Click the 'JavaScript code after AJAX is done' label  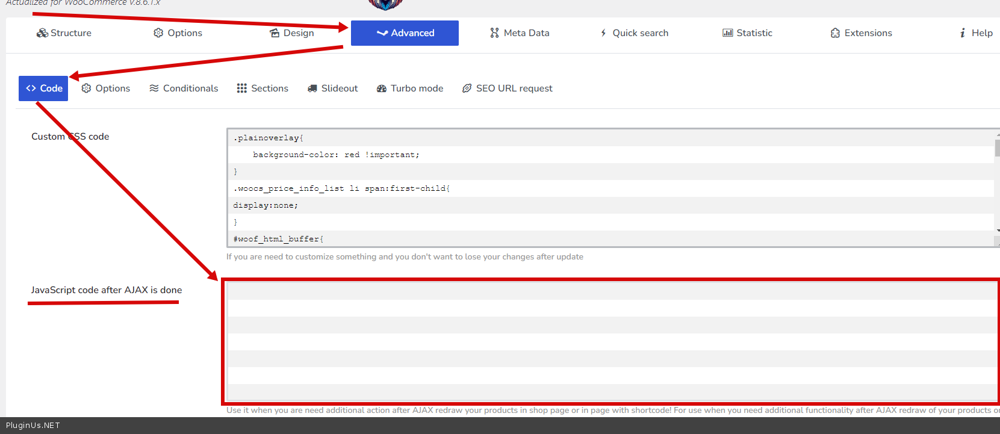point(107,290)
